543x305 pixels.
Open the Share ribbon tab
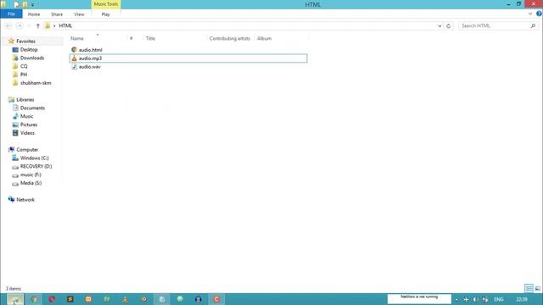coord(57,14)
